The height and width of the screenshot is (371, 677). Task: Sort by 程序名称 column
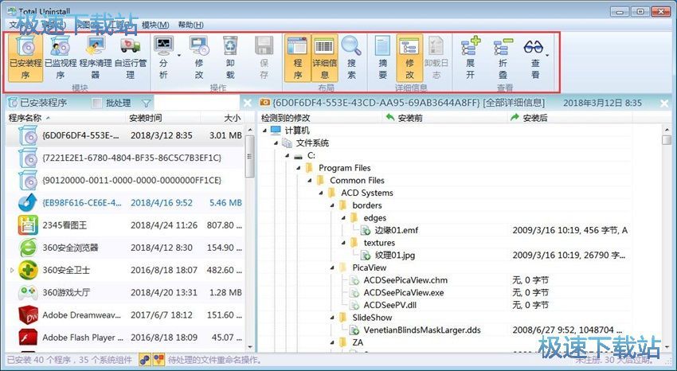[65, 118]
